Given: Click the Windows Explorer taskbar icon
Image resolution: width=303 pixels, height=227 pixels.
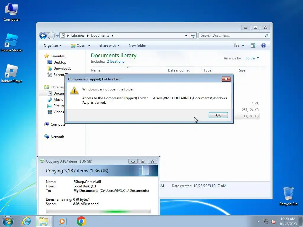Looking at the screenshot, I should click(x=44, y=221).
